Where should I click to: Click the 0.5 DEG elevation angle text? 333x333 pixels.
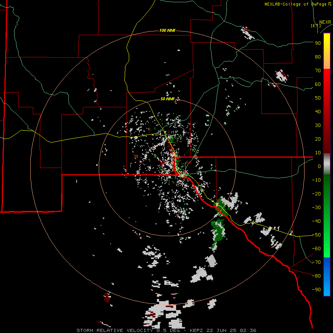168,330
